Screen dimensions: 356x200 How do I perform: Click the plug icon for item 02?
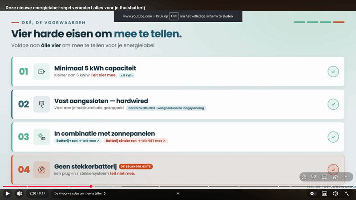pyautogui.click(x=41, y=104)
